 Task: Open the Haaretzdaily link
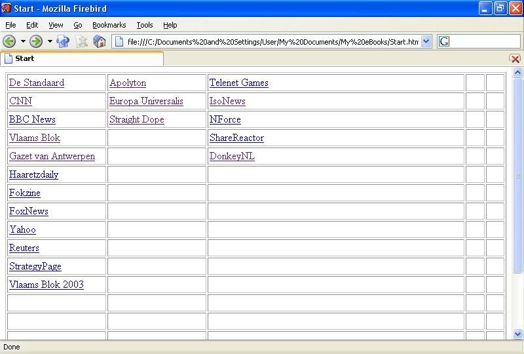click(x=33, y=174)
